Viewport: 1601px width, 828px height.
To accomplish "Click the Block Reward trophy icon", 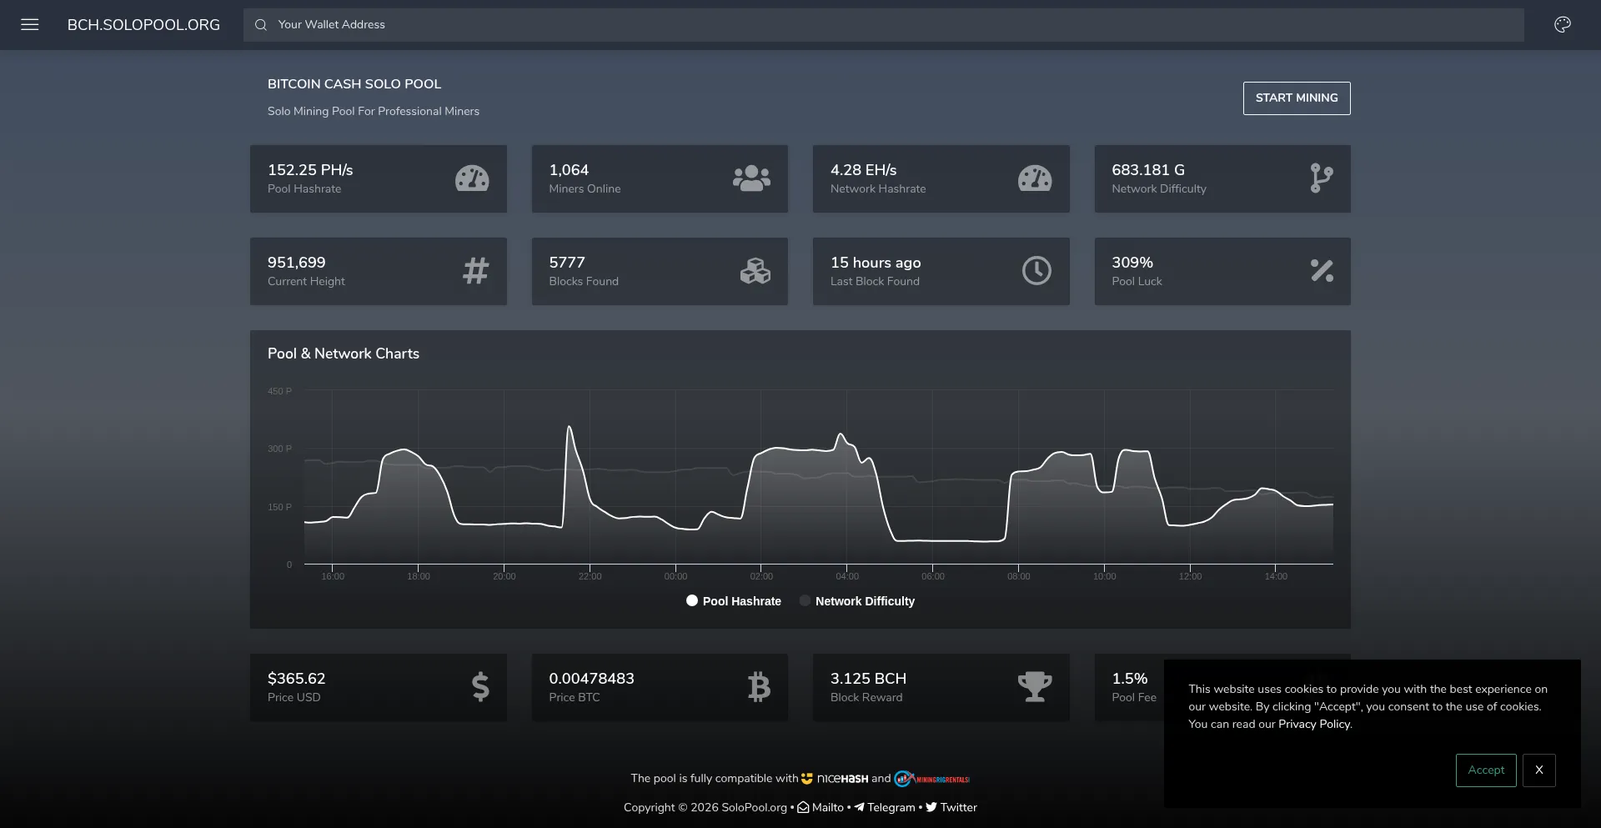I will click(x=1035, y=687).
